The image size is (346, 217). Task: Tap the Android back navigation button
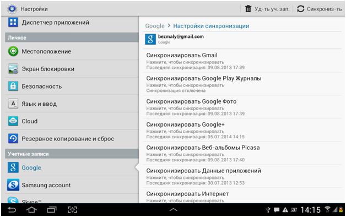click(x=12, y=210)
